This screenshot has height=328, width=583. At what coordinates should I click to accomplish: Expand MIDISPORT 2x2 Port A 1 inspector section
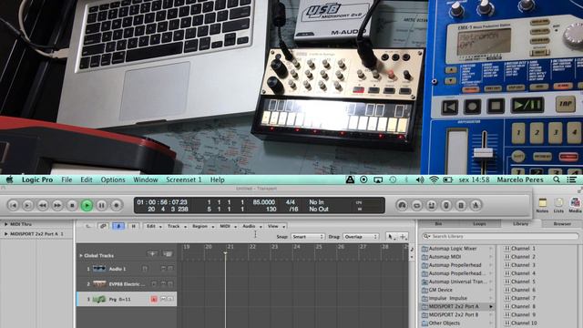6,234
